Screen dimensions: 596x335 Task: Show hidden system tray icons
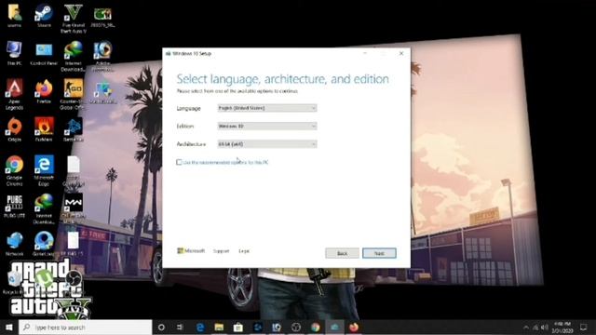pyautogui.click(x=526, y=327)
